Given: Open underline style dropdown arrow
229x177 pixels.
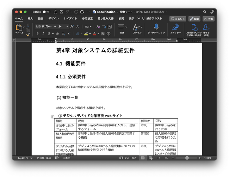Looking at the screenshot, I should click(53, 34).
